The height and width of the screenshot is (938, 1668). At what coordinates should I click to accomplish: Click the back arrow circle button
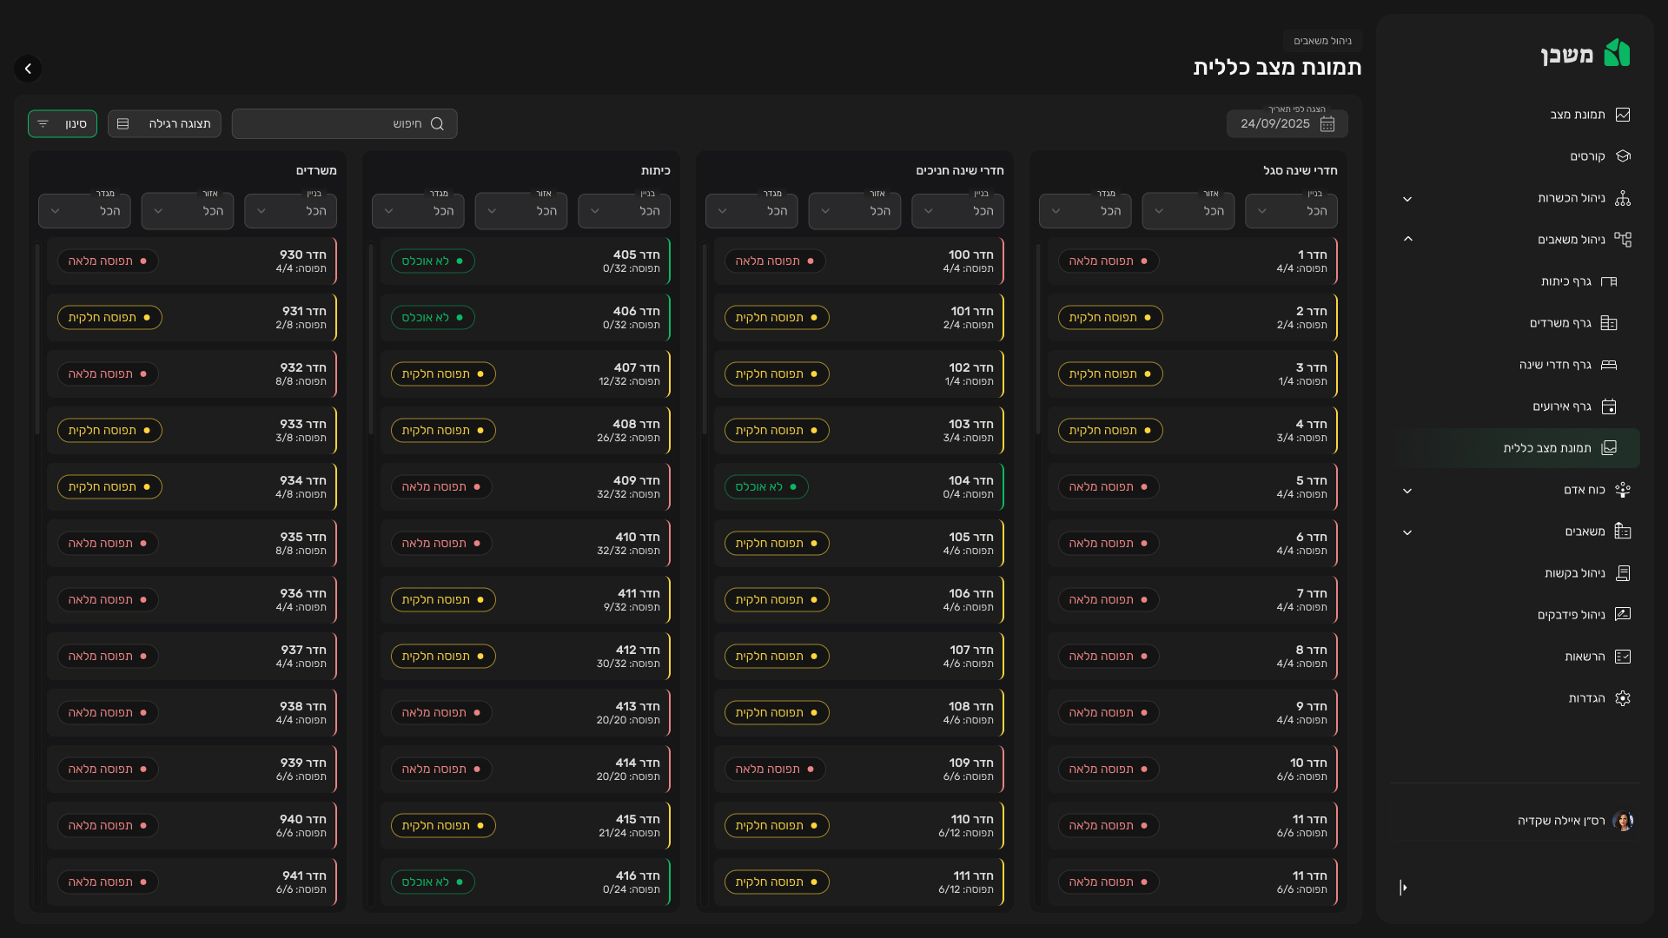(x=28, y=69)
